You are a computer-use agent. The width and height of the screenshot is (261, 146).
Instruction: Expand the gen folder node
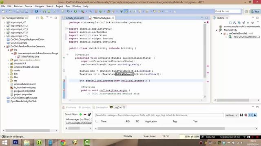click(8, 60)
